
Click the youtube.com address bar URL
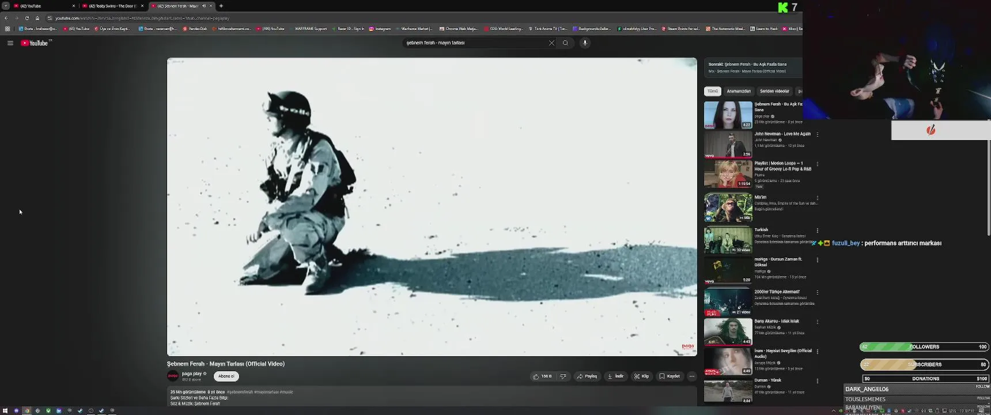click(142, 18)
